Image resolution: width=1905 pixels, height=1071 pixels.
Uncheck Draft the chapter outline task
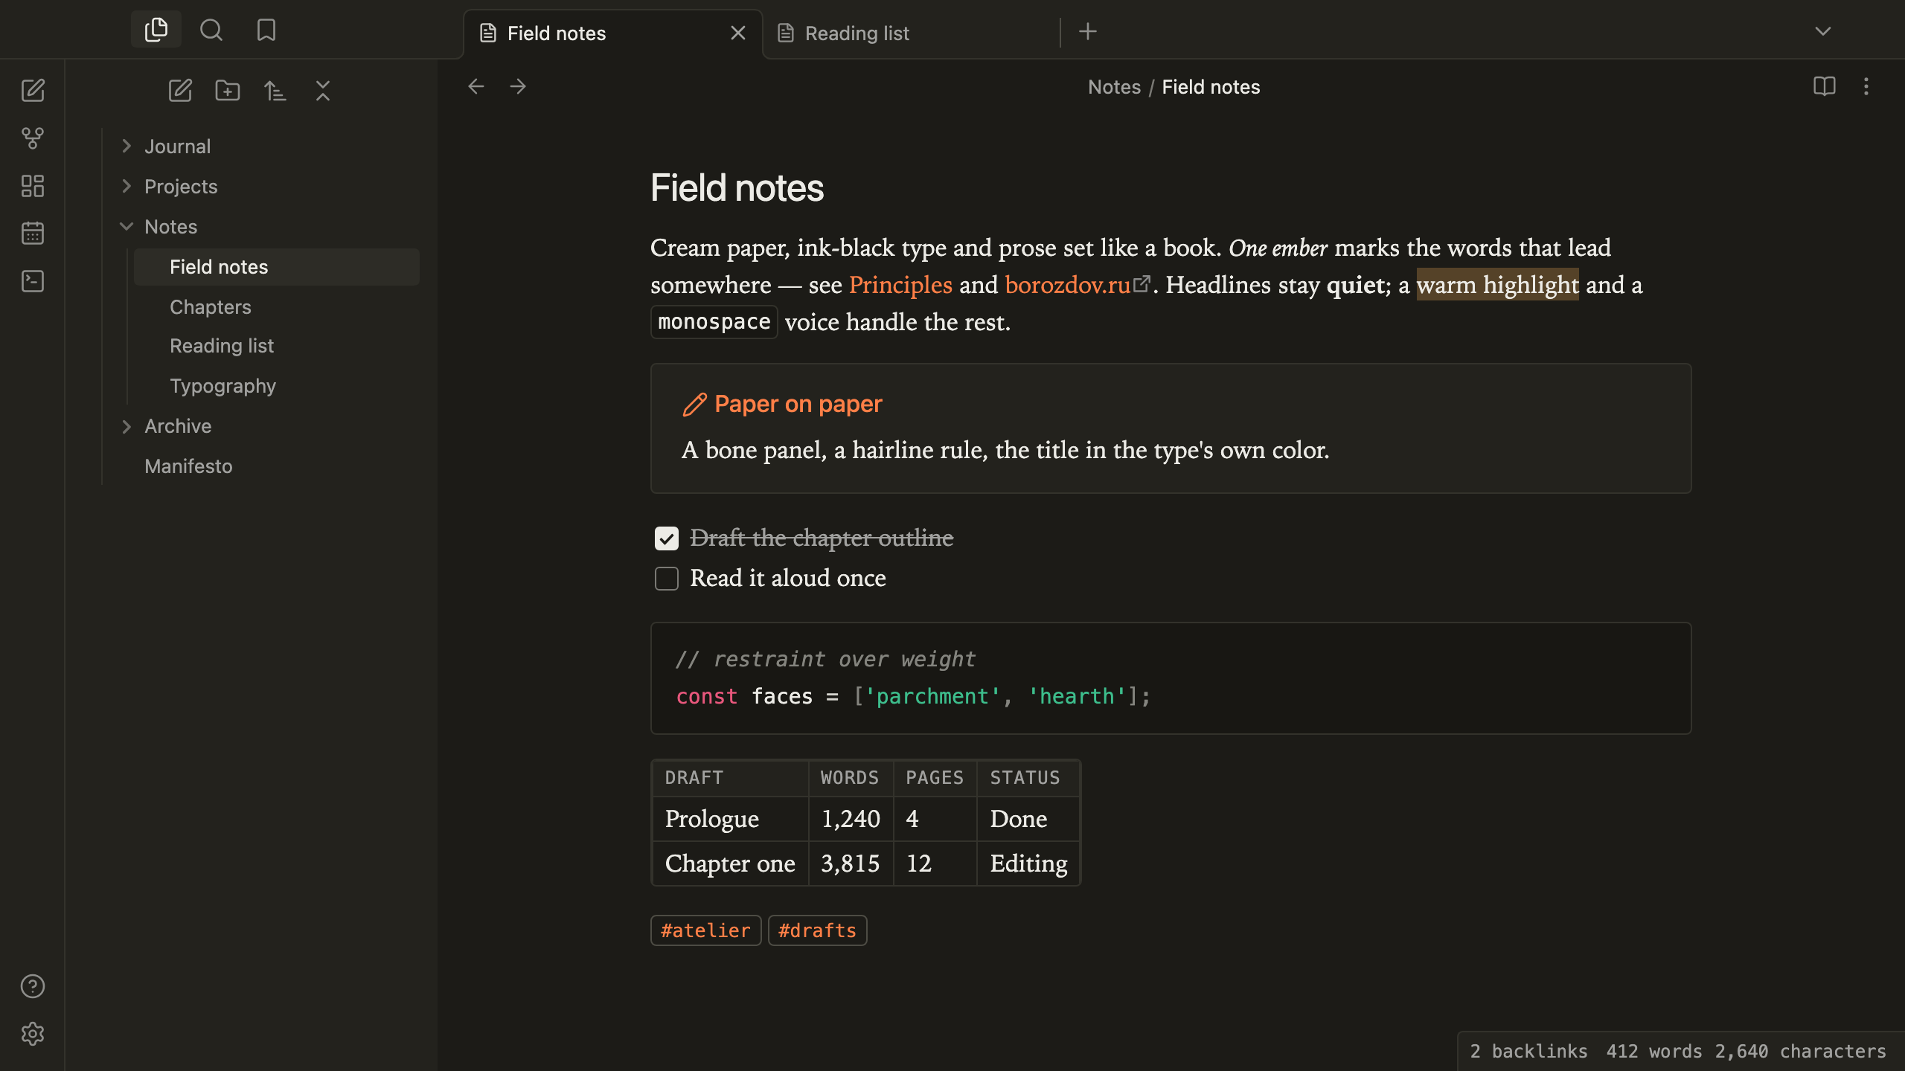point(667,538)
